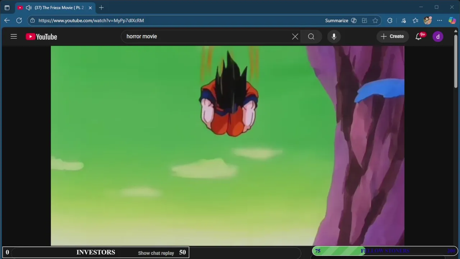The image size is (460, 259).
Task: Click the video player to pause
Action: click(227, 146)
